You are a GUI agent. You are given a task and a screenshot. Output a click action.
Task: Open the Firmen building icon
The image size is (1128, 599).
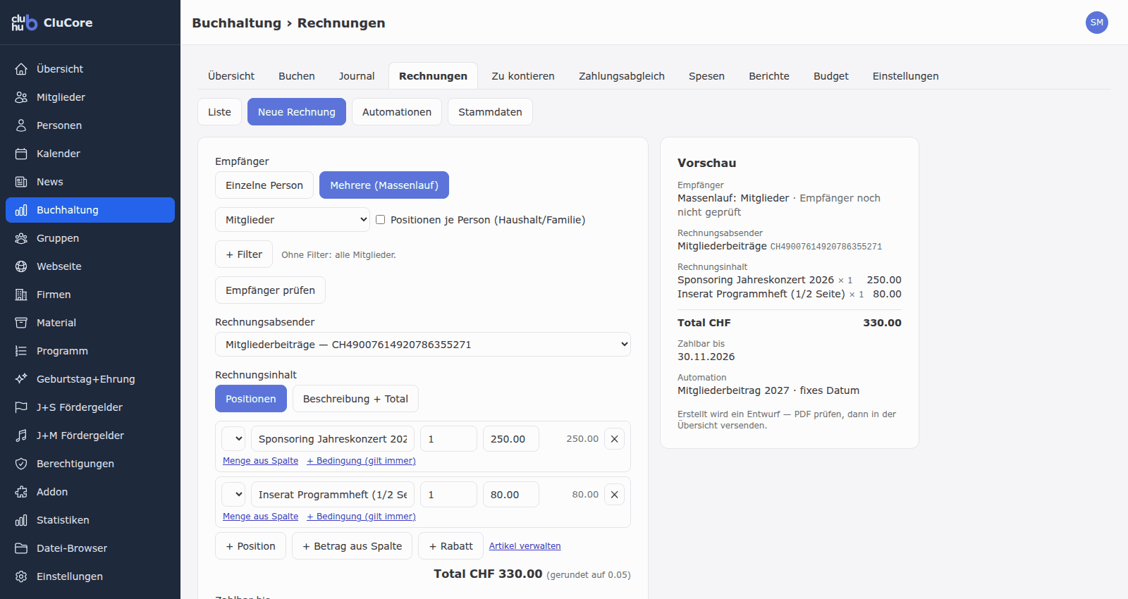[x=21, y=295]
